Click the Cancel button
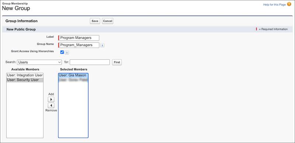The height and width of the screenshot is (143, 295). [108, 21]
